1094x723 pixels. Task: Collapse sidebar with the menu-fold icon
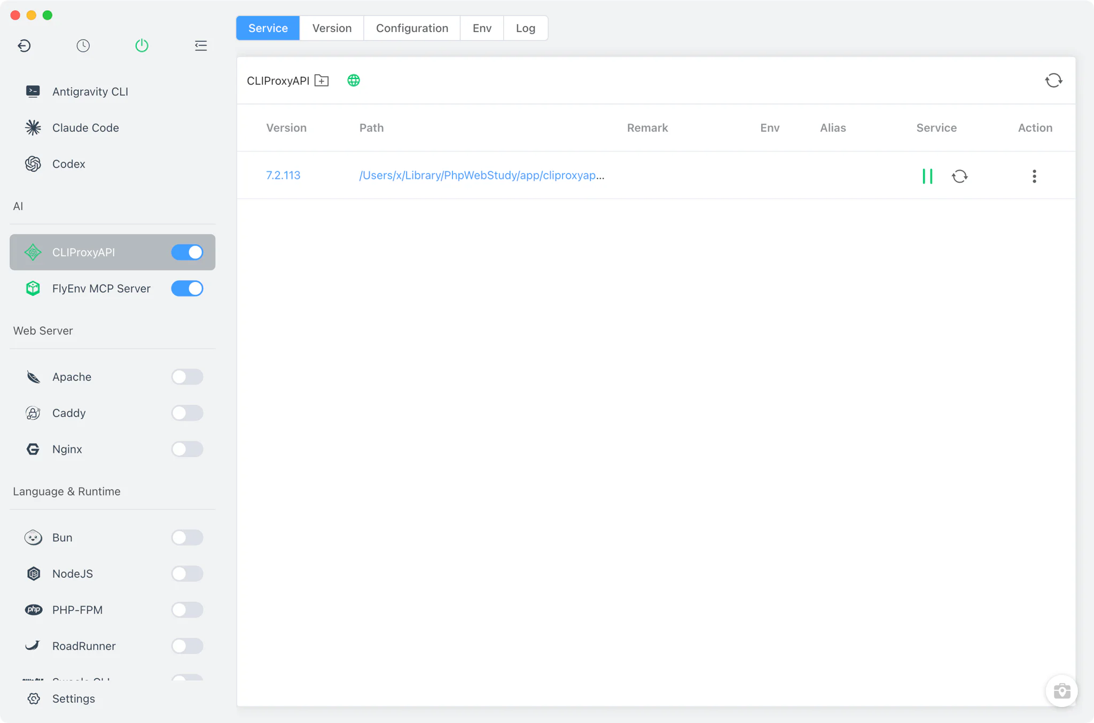tap(201, 46)
